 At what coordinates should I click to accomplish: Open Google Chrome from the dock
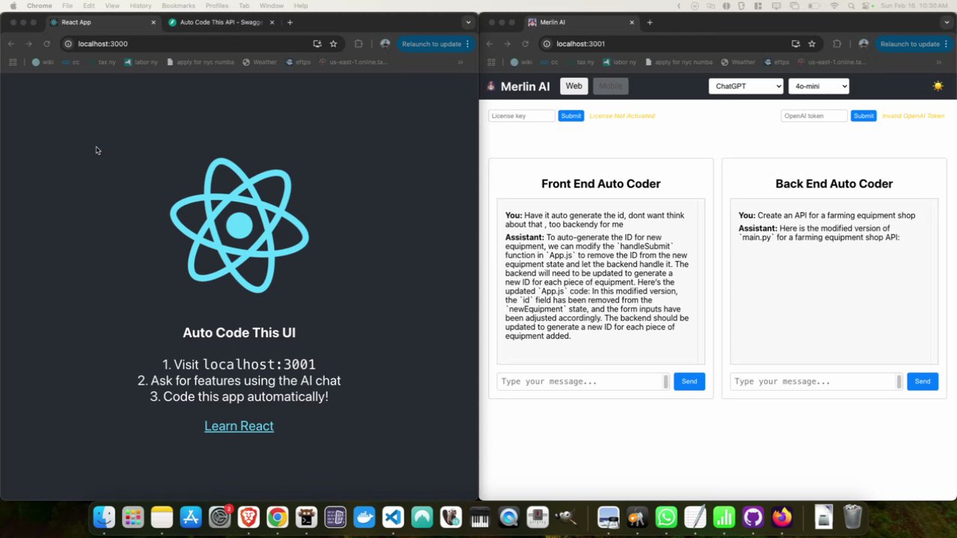(277, 517)
